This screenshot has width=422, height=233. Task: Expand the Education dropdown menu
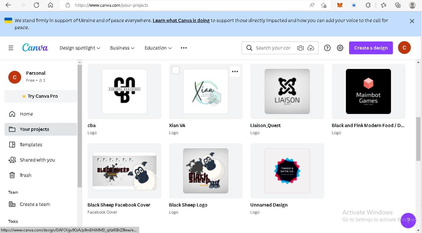[158, 48]
